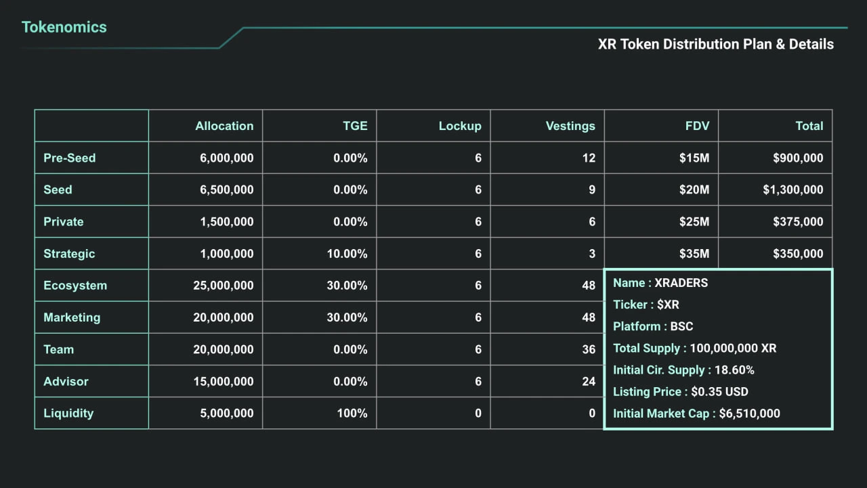Screen dimensions: 867x488
Task: Click the Vestings column header
Action: 570,126
